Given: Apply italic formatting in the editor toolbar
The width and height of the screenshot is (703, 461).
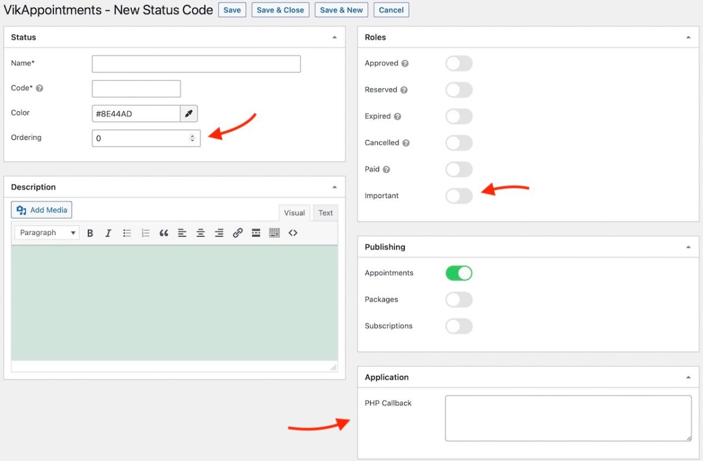Looking at the screenshot, I should (x=108, y=233).
